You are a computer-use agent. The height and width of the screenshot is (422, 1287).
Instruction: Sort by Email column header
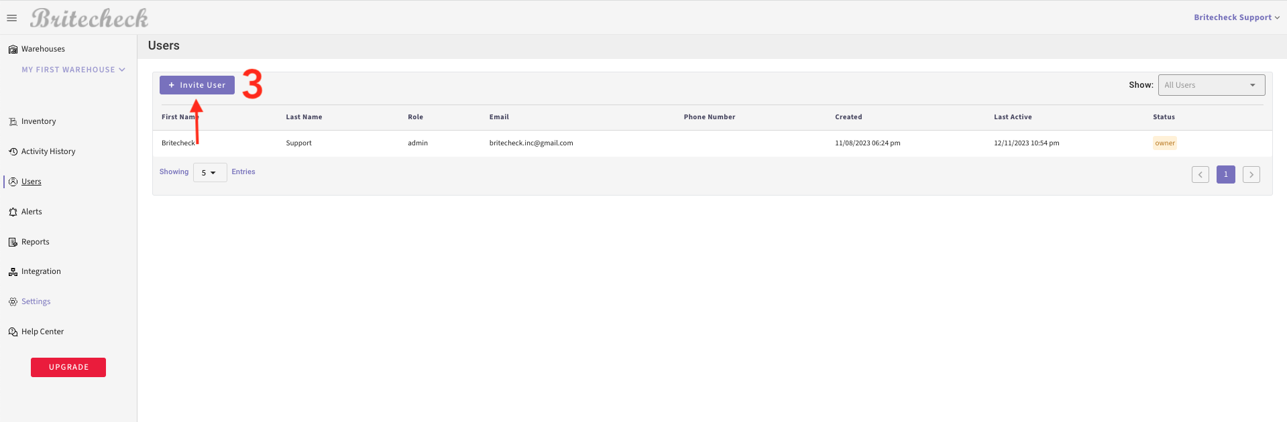click(x=499, y=117)
